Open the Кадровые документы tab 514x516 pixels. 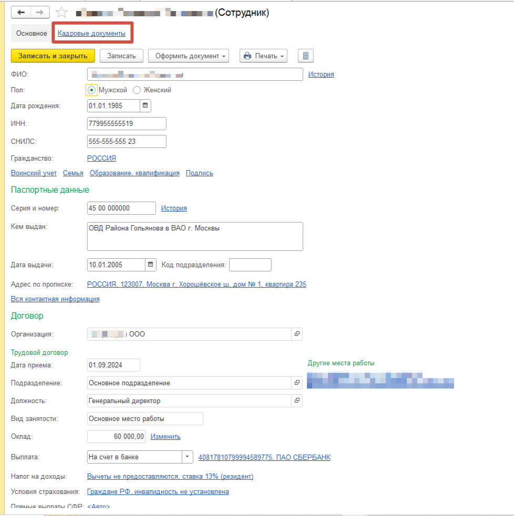click(91, 33)
